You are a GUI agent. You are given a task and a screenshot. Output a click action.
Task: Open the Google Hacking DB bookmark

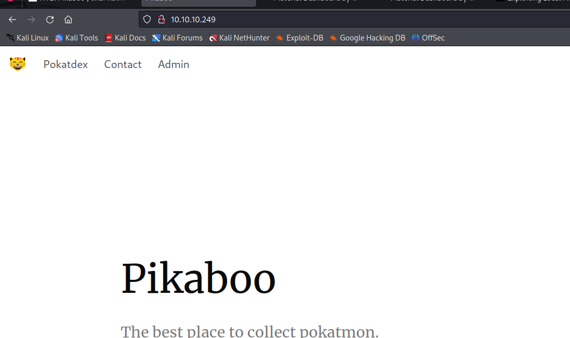367,38
